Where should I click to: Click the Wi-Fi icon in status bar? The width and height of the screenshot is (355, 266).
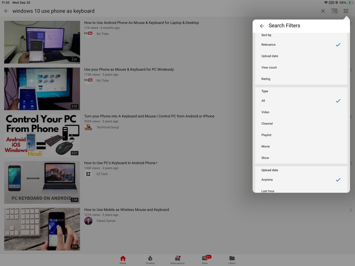point(326,2)
